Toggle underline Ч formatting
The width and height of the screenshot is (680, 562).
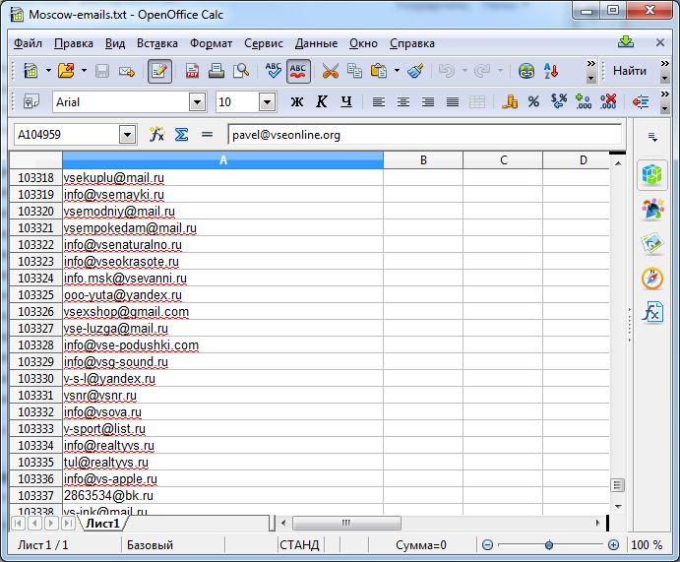coord(346,102)
